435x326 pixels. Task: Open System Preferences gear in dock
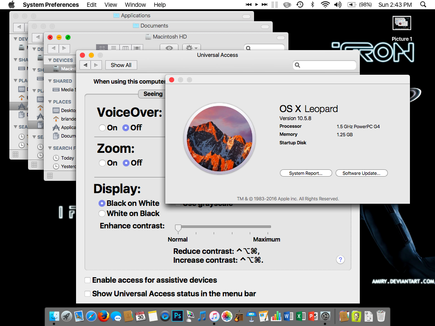coord(325,316)
